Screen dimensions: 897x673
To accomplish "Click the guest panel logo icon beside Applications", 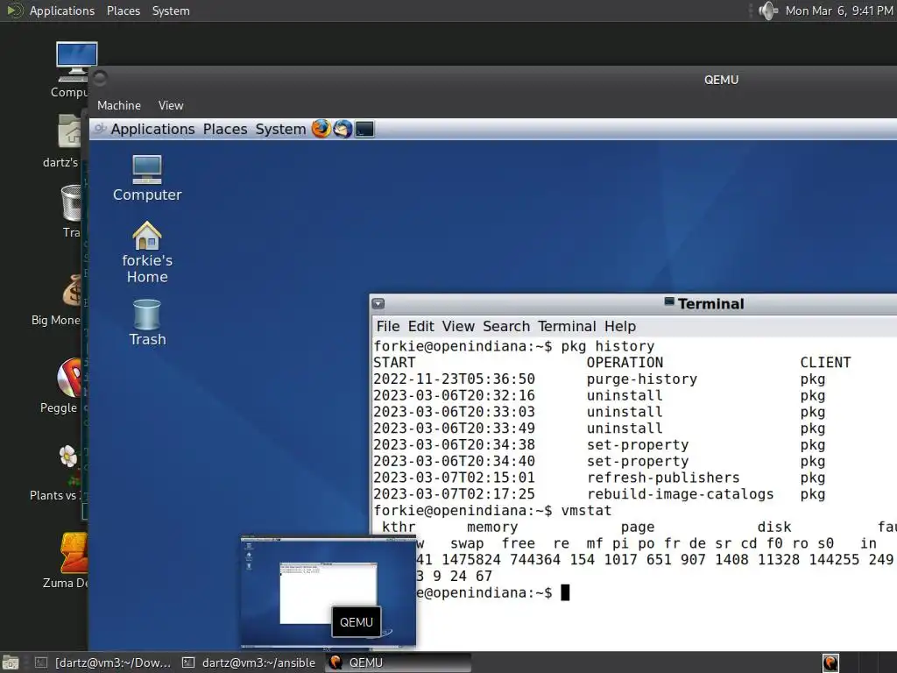I will pyautogui.click(x=100, y=129).
